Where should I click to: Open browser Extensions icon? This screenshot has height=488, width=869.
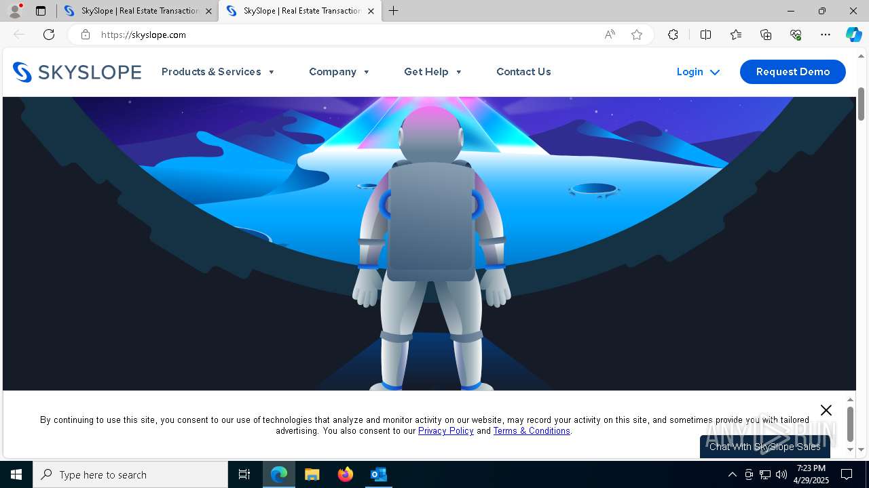(x=673, y=35)
